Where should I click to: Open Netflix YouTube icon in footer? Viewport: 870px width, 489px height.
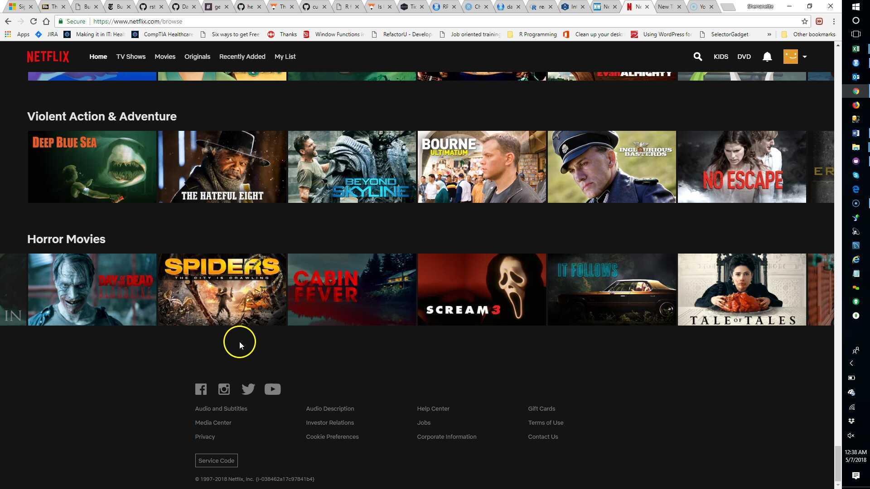(x=272, y=389)
